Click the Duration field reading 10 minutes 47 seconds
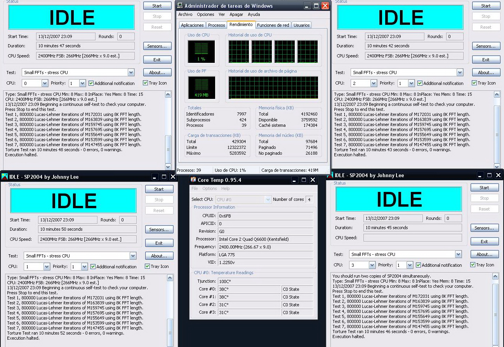 coord(85,46)
